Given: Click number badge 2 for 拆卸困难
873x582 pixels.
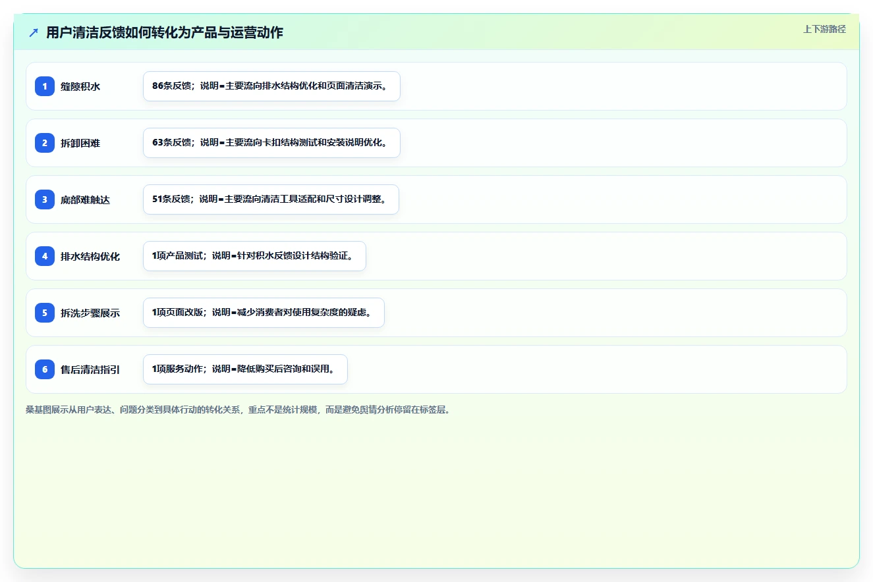Looking at the screenshot, I should click(x=45, y=143).
